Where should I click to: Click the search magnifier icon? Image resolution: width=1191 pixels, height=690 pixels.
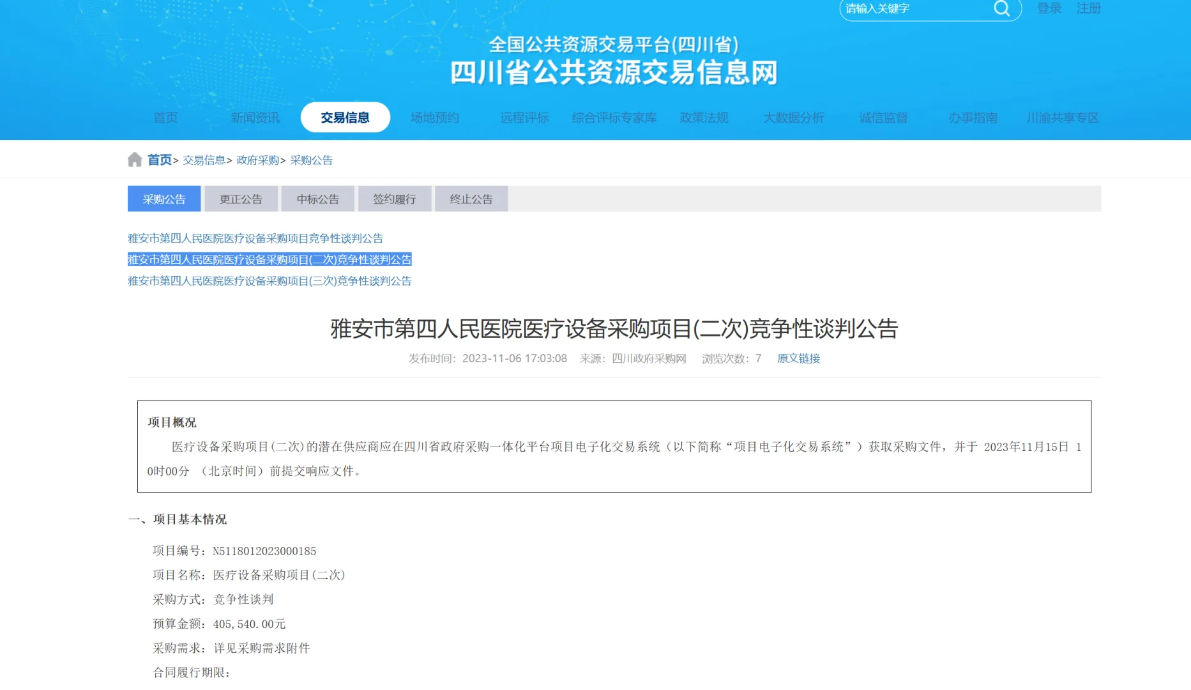pos(1001,9)
